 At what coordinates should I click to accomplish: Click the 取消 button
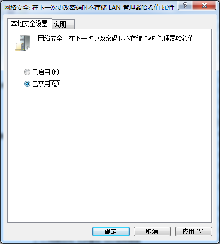tap(152, 231)
